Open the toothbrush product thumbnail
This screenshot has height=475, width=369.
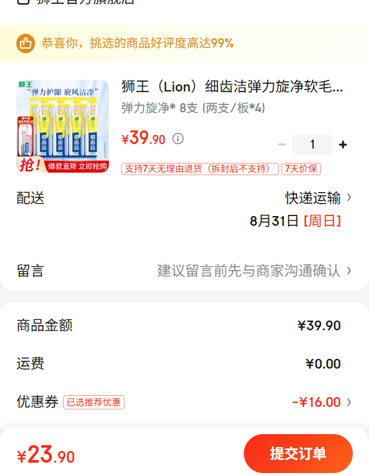point(62,127)
